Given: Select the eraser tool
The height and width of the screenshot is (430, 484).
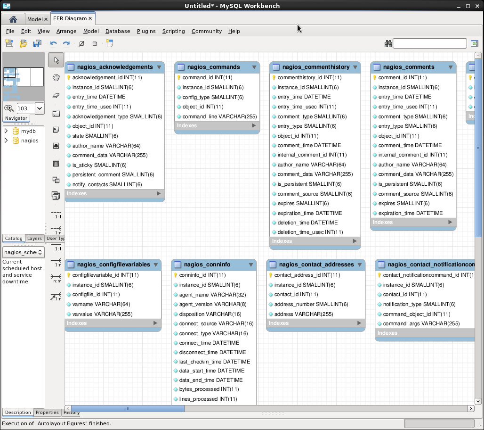Looking at the screenshot, I should 56,95.
